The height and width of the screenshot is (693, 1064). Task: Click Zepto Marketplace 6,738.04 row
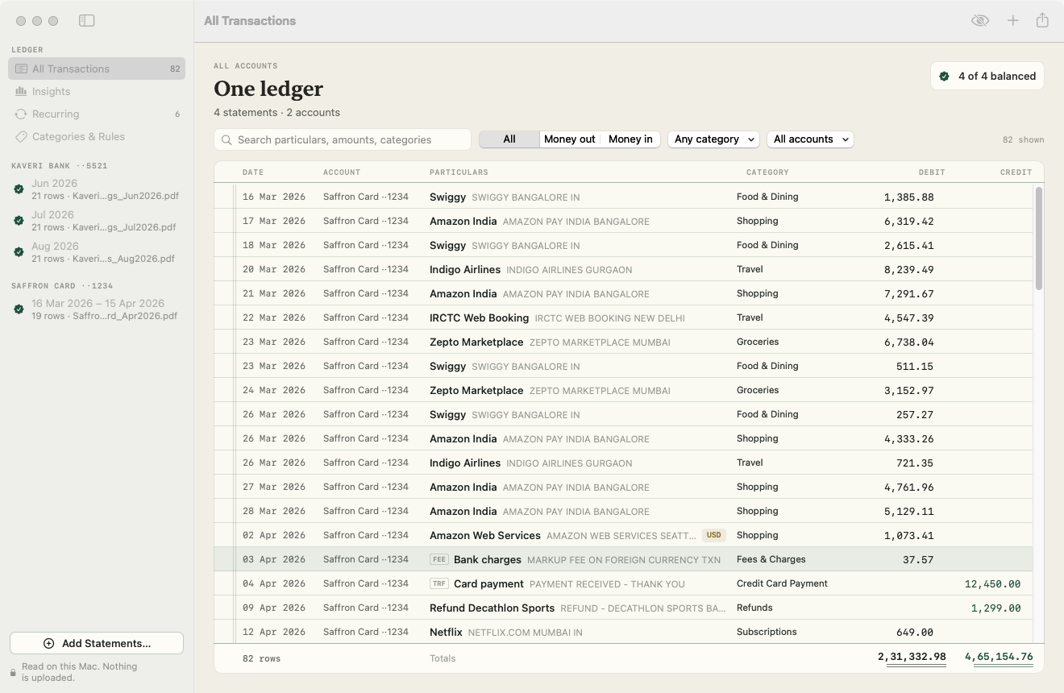[x=623, y=342]
